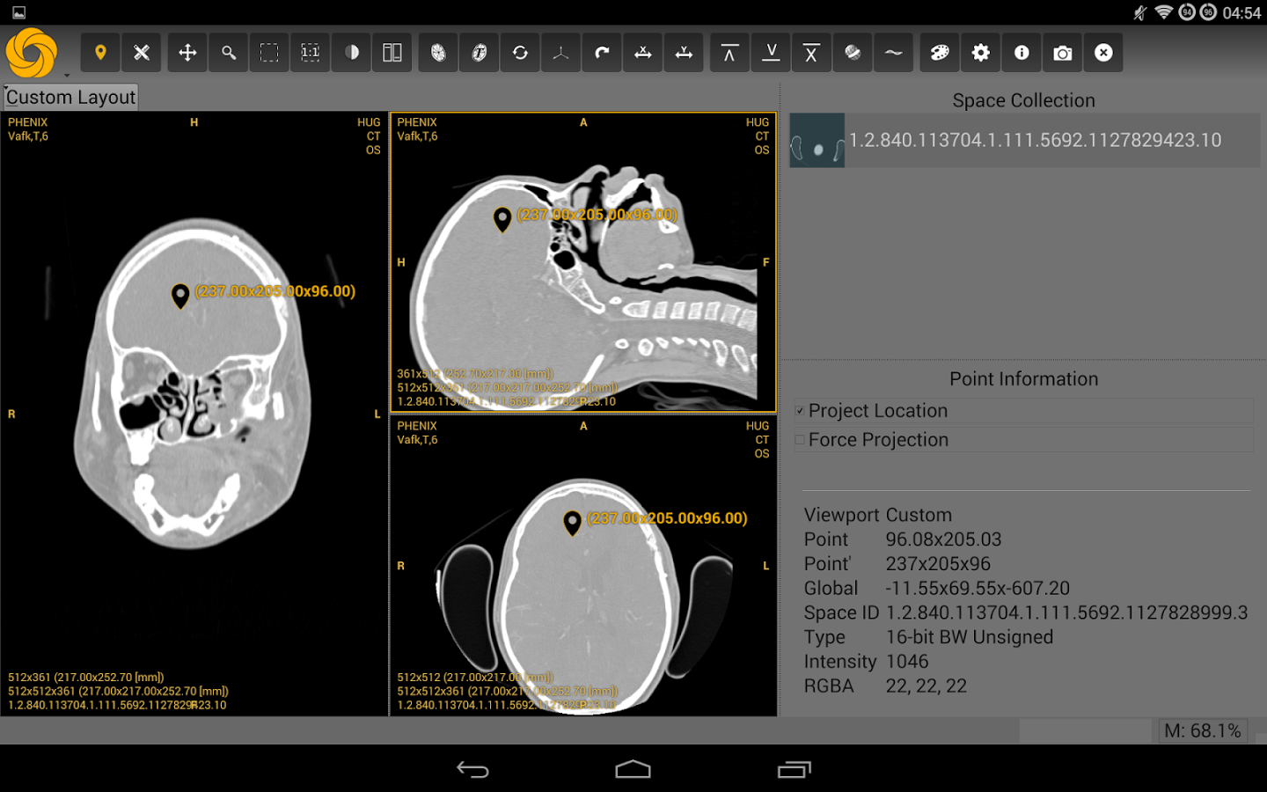Click the Space Collection header
The width and height of the screenshot is (1267, 792).
pos(1023,100)
